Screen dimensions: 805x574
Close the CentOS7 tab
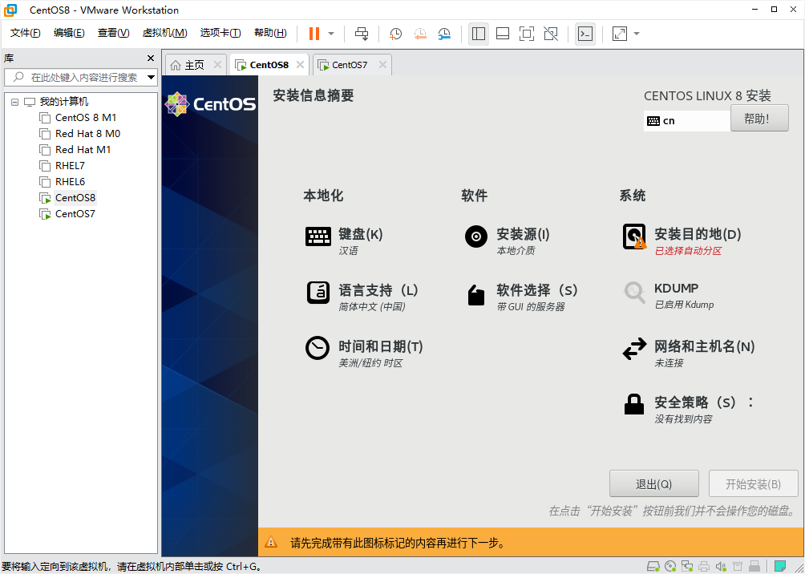382,65
